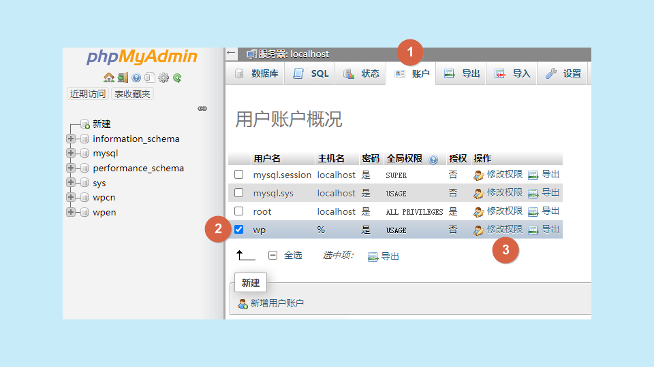Click database icon next to mysql
Viewport: 654px width, 367px height.
(x=84, y=153)
